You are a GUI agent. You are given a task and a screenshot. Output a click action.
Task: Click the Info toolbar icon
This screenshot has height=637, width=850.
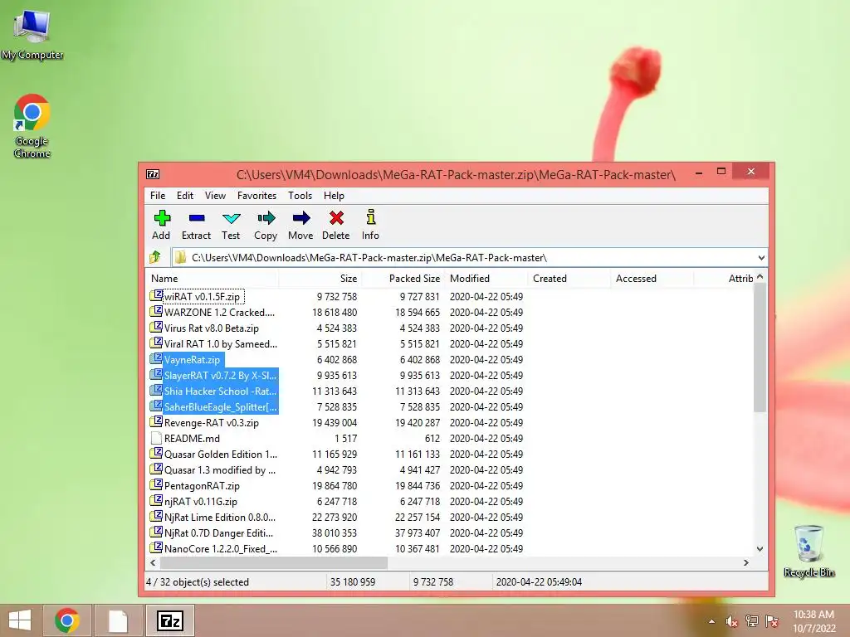371,217
